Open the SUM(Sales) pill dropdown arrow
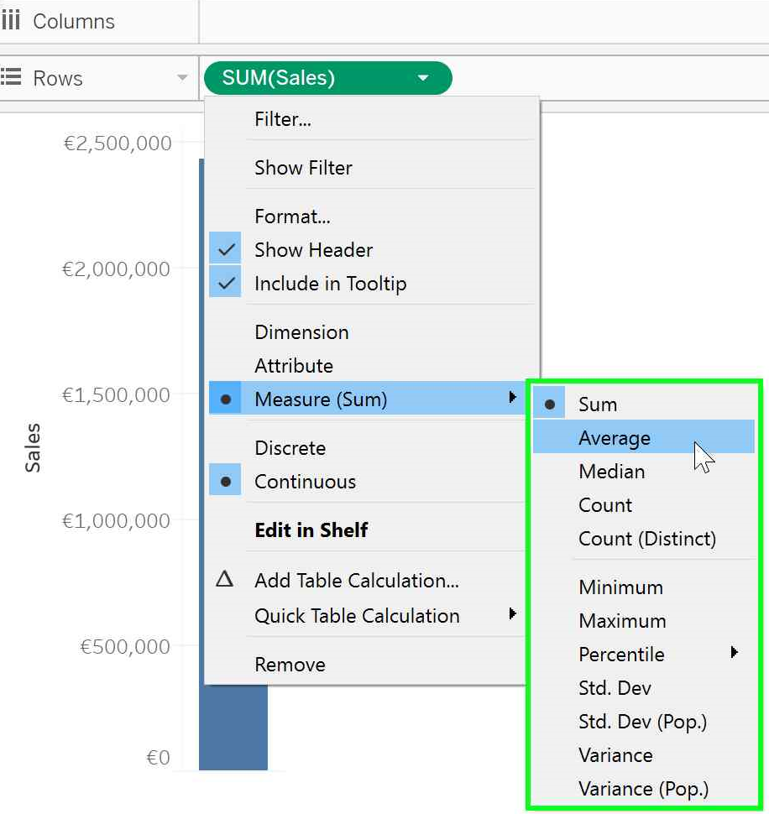769x814 pixels. click(423, 78)
